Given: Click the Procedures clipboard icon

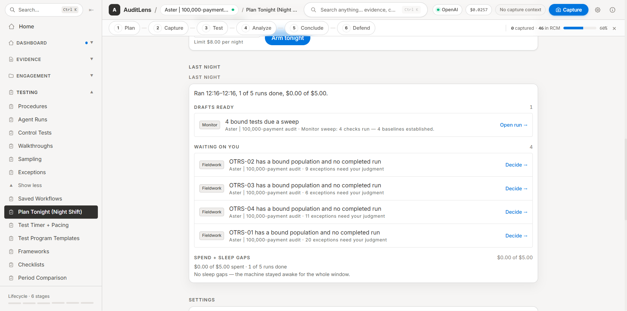Looking at the screenshot, I should coord(11,107).
